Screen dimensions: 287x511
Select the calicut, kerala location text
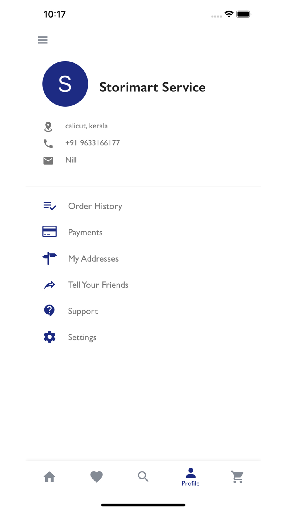pyautogui.click(x=86, y=126)
